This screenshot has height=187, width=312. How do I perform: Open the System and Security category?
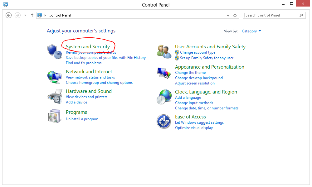(x=88, y=47)
